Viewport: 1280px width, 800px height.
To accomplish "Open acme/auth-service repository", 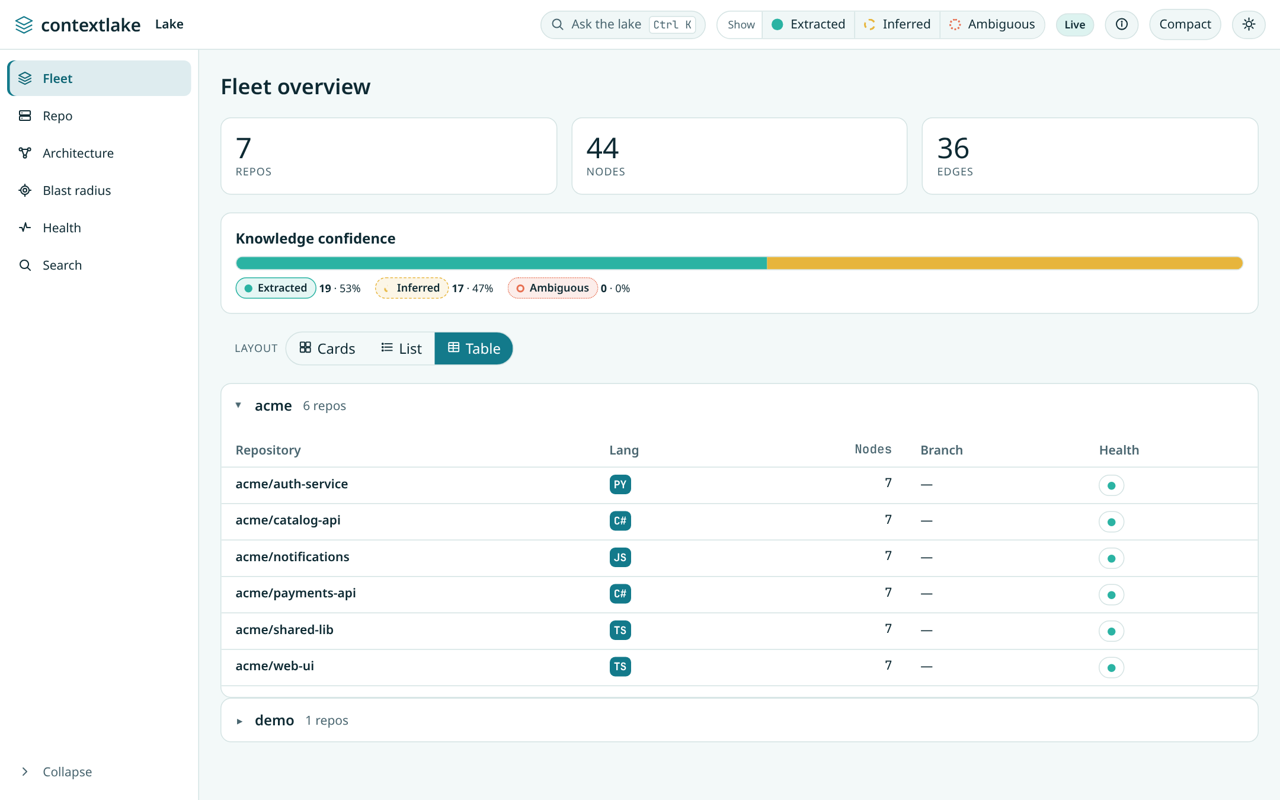I will [x=292, y=484].
